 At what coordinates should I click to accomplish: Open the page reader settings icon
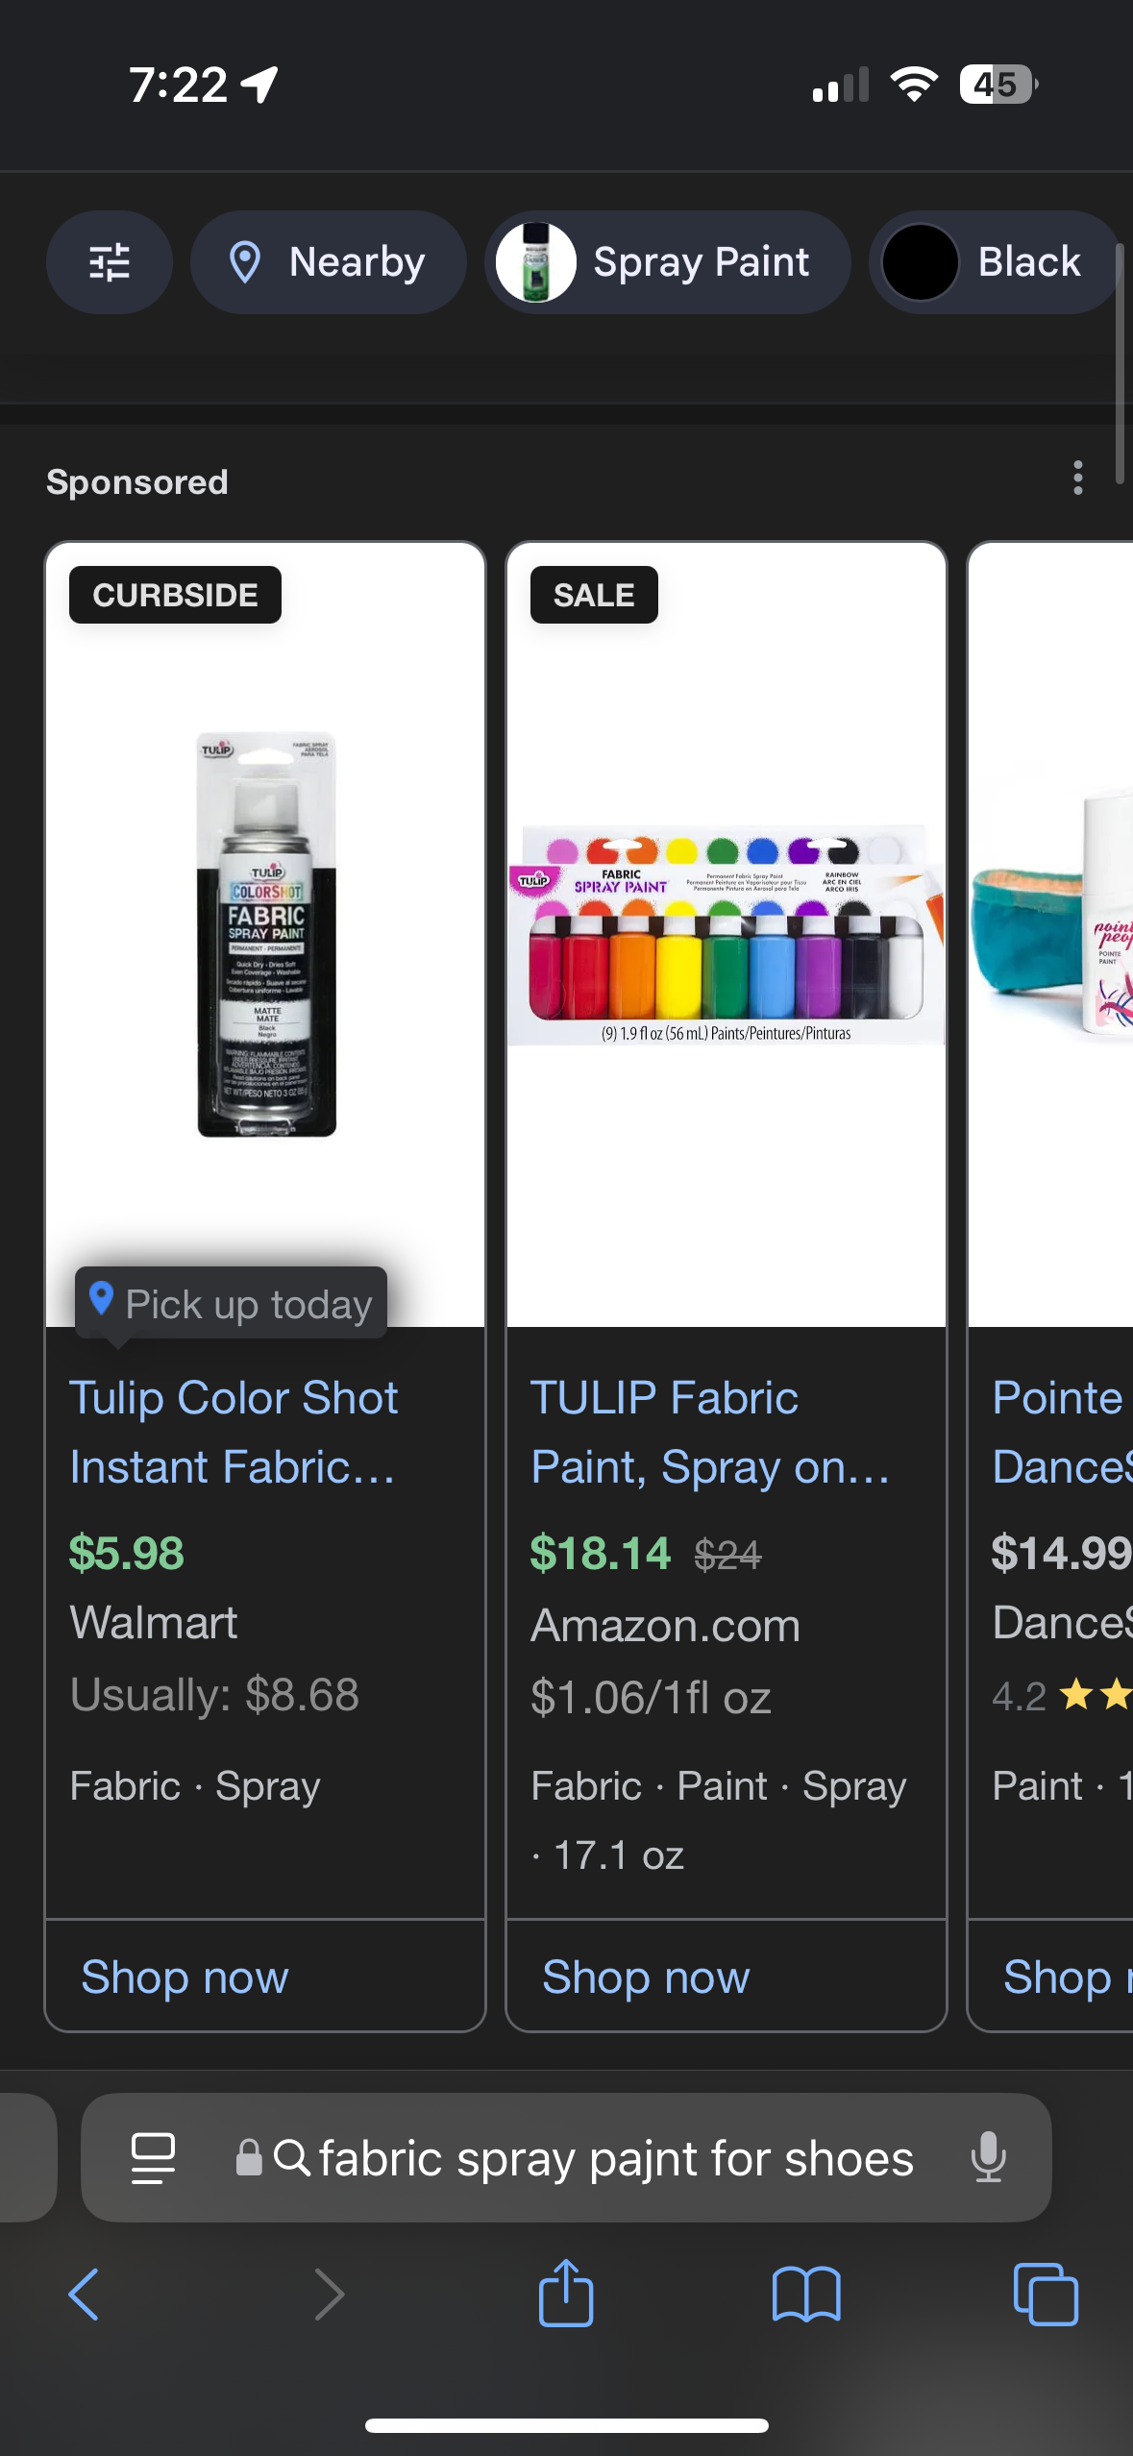(x=153, y=2158)
